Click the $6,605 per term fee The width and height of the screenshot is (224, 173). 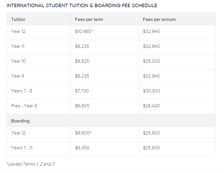[x=82, y=106]
